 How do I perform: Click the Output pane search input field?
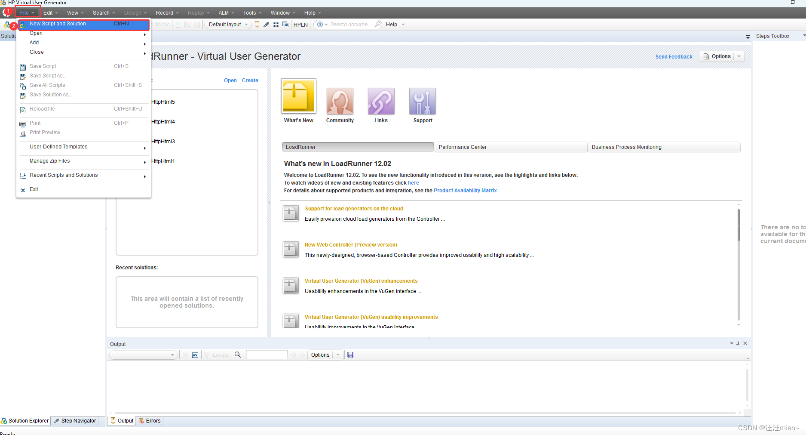tap(267, 355)
